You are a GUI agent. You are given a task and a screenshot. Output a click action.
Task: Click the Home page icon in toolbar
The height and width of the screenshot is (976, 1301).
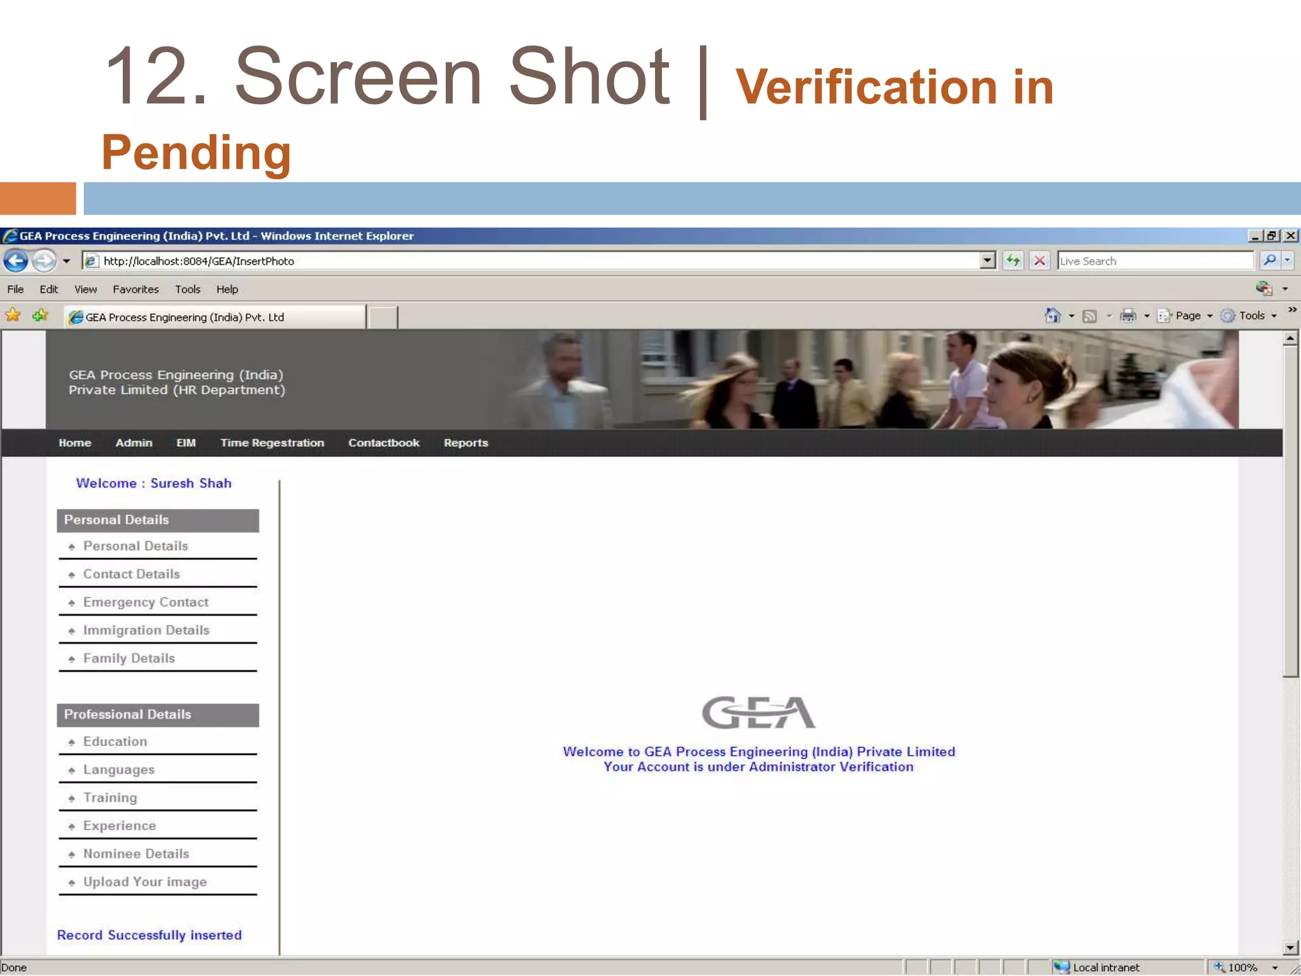1053,315
